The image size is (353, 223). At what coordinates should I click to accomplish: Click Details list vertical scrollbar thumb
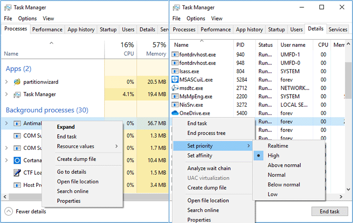(x=348, y=80)
